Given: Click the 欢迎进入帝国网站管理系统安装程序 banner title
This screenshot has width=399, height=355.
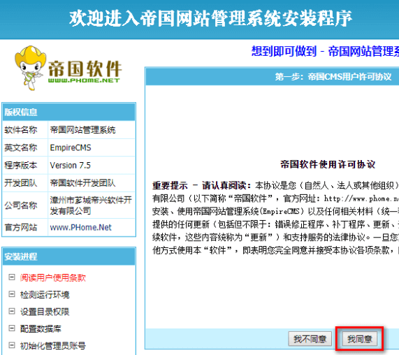Looking at the screenshot, I should click(210, 19).
